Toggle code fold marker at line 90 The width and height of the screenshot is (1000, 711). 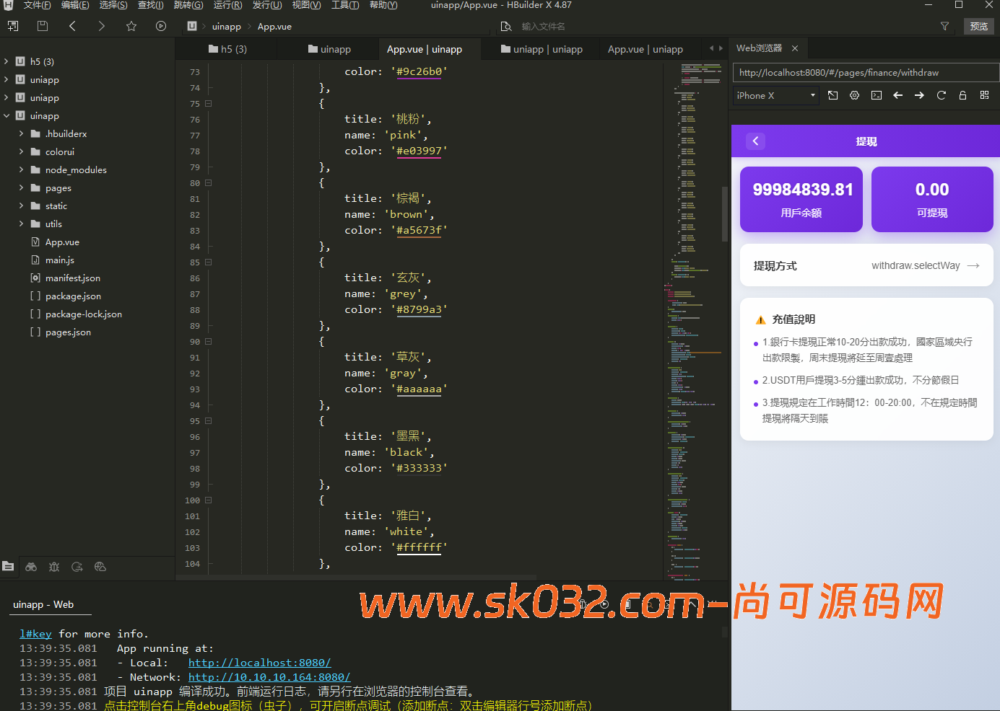click(208, 342)
